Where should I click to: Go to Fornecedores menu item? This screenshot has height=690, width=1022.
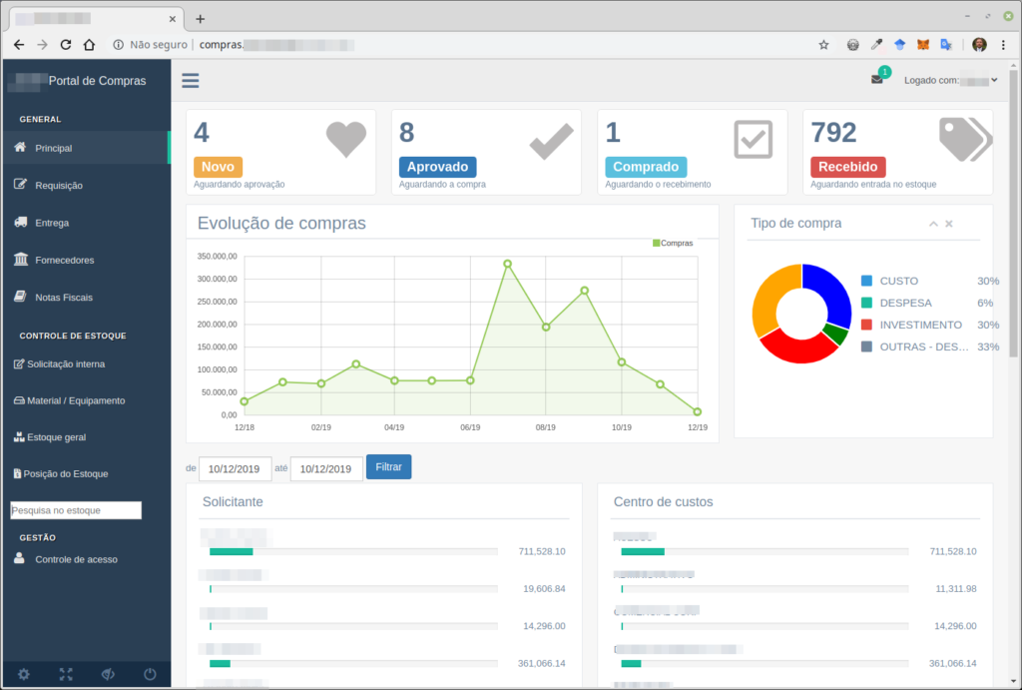pyautogui.click(x=64, y=261)
